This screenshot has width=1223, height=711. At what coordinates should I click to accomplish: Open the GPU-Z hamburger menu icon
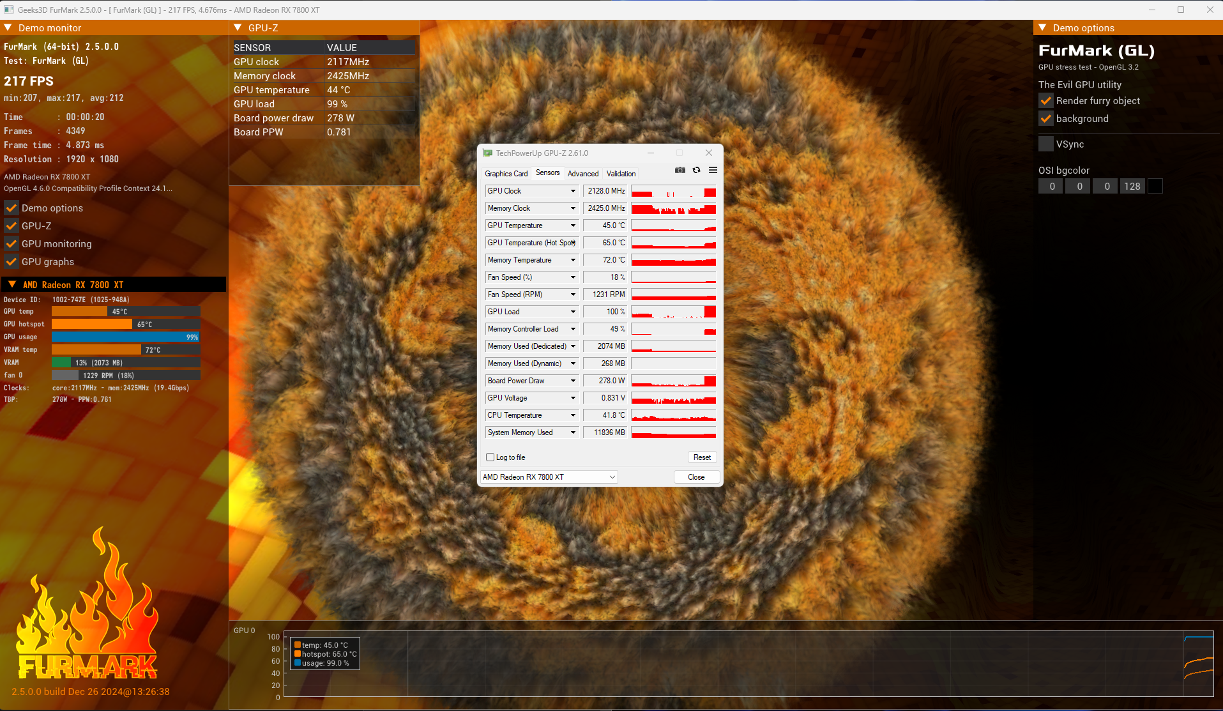pos(713,170)
